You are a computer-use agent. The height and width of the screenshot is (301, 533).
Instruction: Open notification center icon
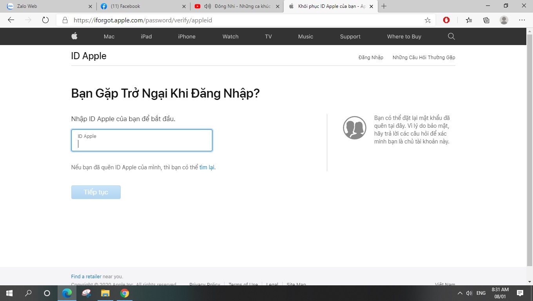pyautogui.click(x=520, y=293)
